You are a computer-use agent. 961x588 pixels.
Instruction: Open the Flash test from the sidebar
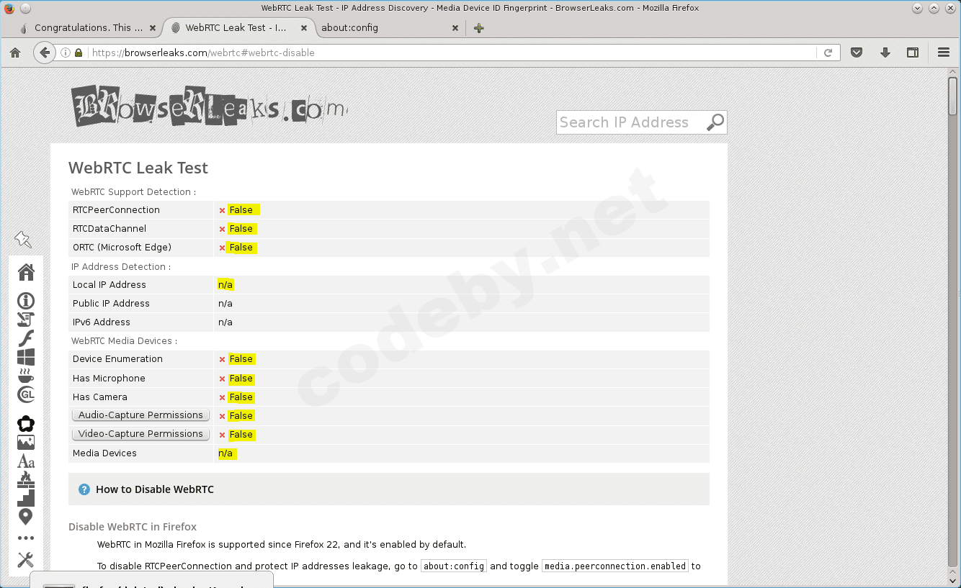coord(26,338)
